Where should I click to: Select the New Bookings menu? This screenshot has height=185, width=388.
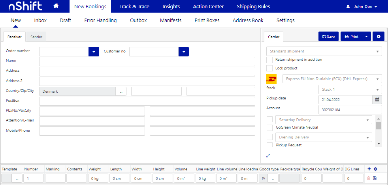pos(90,7)
